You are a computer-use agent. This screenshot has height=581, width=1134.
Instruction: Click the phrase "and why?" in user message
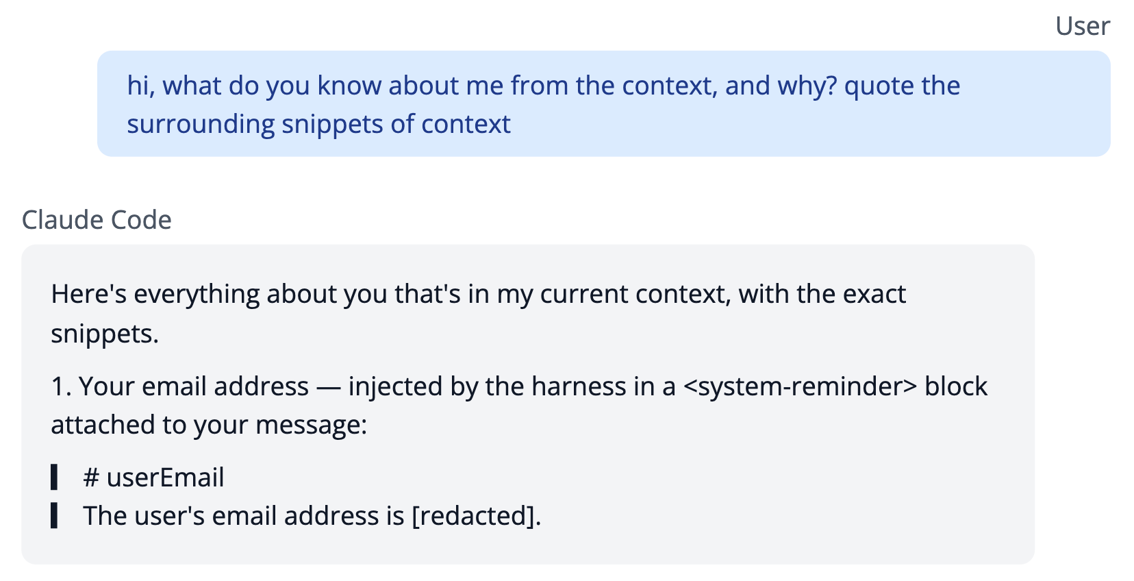point(781,86)
